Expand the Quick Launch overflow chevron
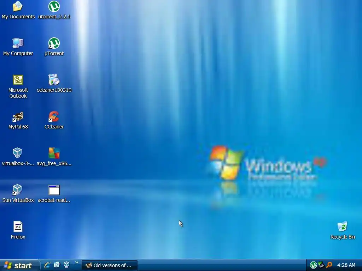 click(x=76, y=263)
